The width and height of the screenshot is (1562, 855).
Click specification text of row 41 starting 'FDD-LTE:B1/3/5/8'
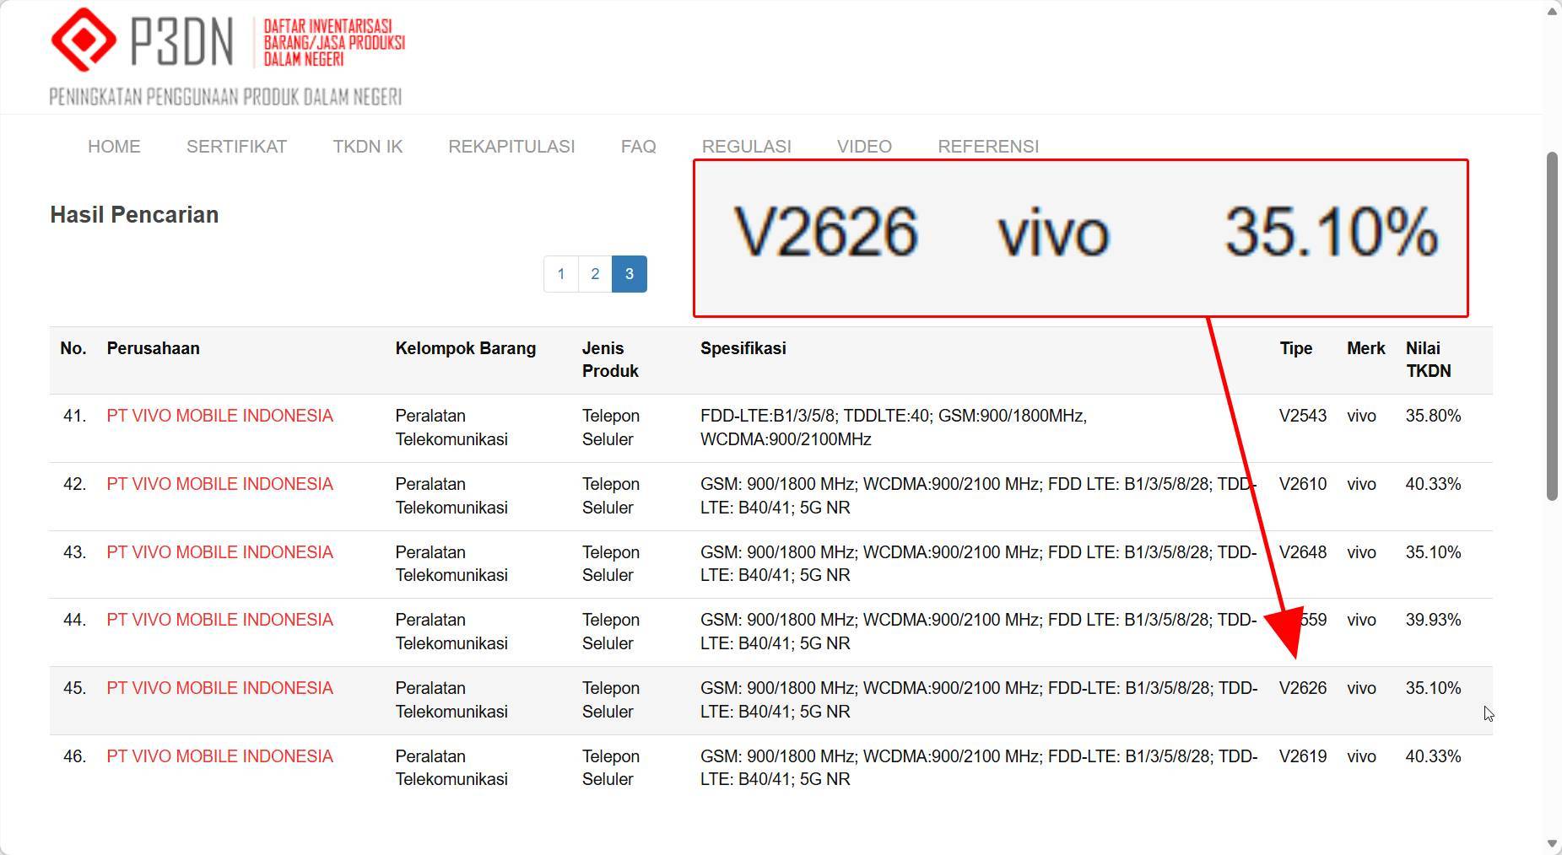point(893,427)
